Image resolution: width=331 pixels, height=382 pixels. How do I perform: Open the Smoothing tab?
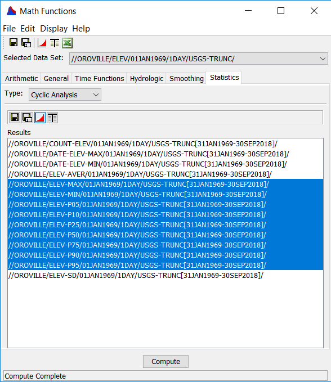(186, 78)
